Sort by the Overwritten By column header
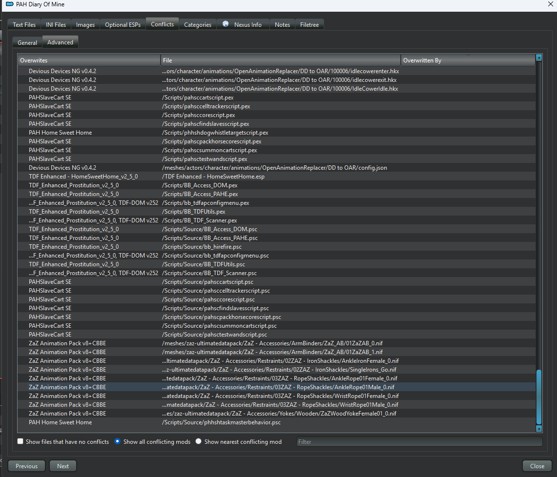 click(x=468, y=60)
